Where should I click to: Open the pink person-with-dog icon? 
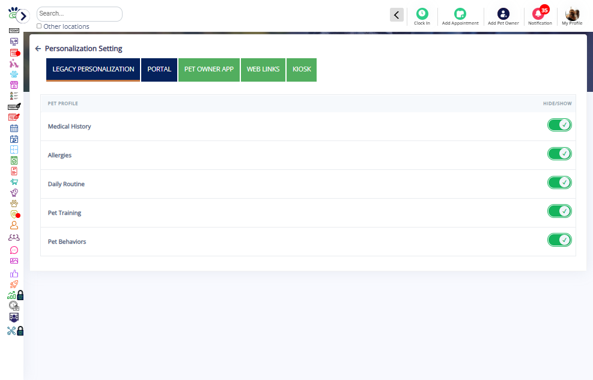14,64
